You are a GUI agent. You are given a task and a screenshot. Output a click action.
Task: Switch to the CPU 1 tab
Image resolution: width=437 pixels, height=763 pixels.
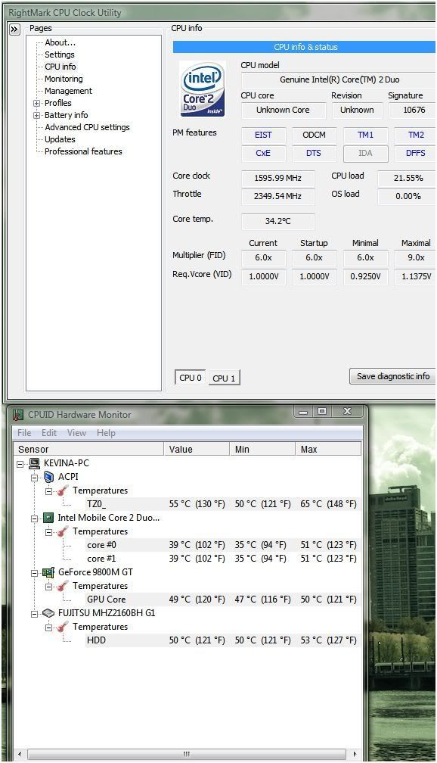[x=224, y=378]
